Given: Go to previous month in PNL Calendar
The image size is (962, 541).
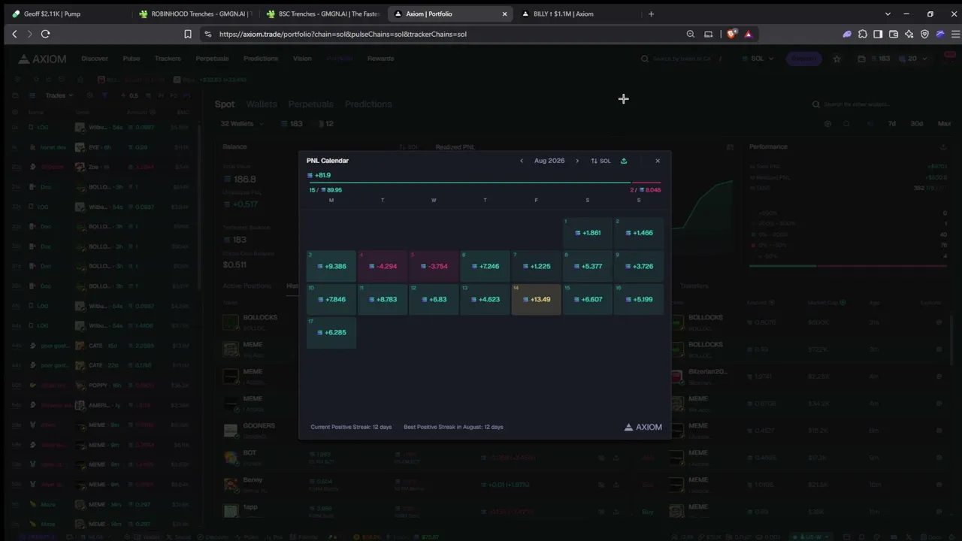Looking at the screenshot, I should [522, 161].
